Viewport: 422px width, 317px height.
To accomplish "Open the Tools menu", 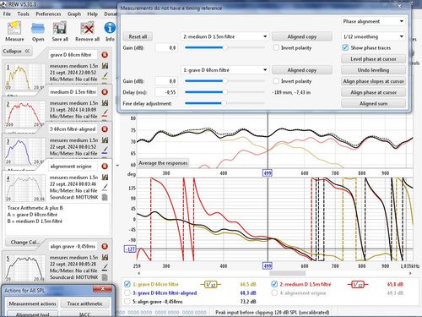I will [x=23, y=14].
